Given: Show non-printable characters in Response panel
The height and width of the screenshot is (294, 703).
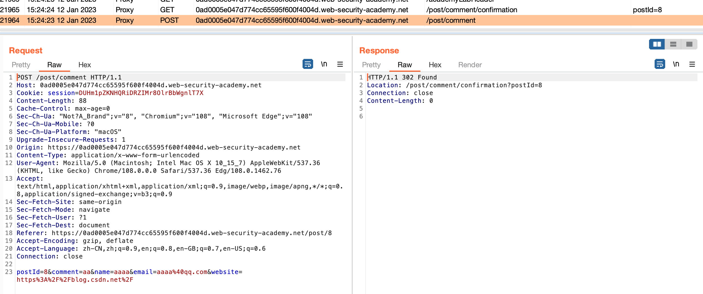Looking at the screenshot, I should (676, 64).
